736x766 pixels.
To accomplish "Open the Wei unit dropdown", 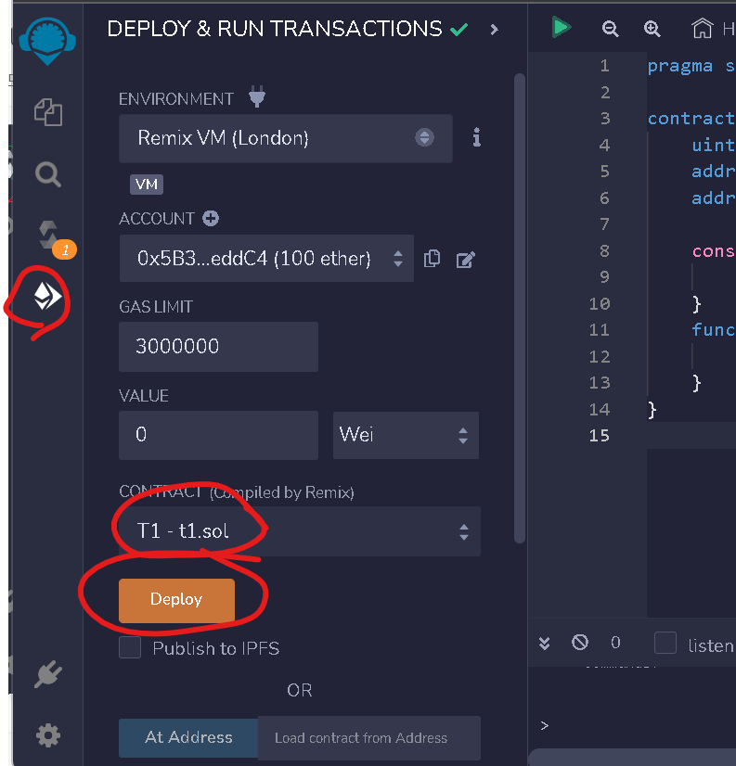I will click(x=406, y=435).
